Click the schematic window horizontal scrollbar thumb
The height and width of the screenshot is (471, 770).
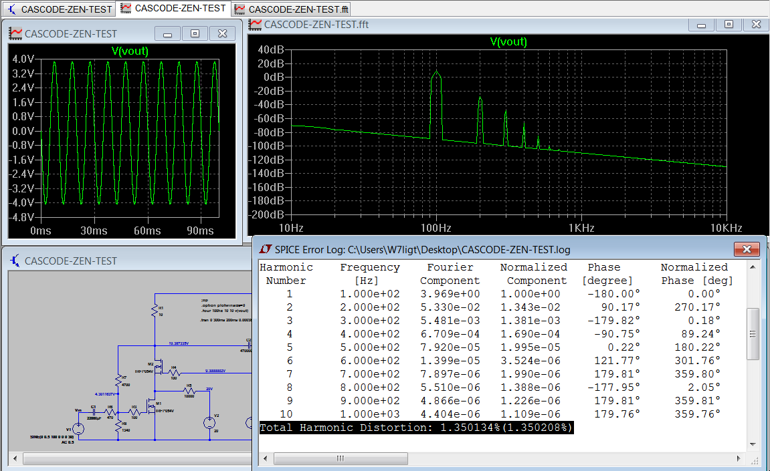(138, 458)
